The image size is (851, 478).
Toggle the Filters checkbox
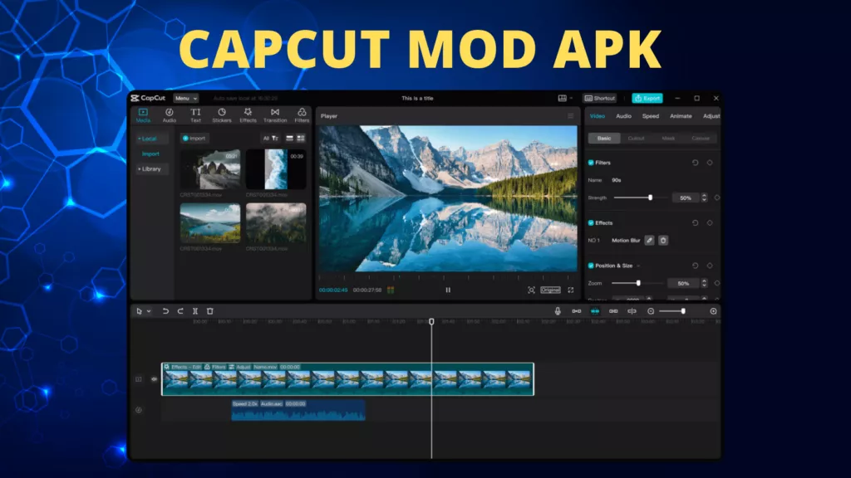coord(591,163)
